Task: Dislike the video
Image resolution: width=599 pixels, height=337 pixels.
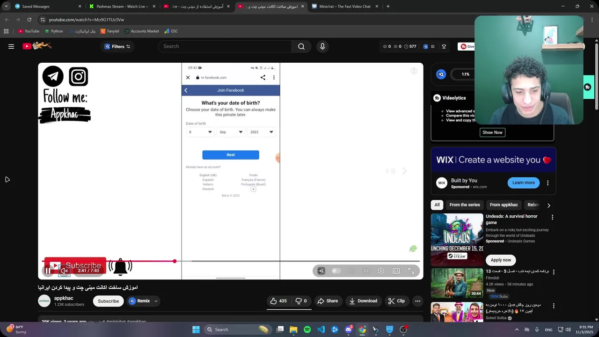Action: (301, 301)
